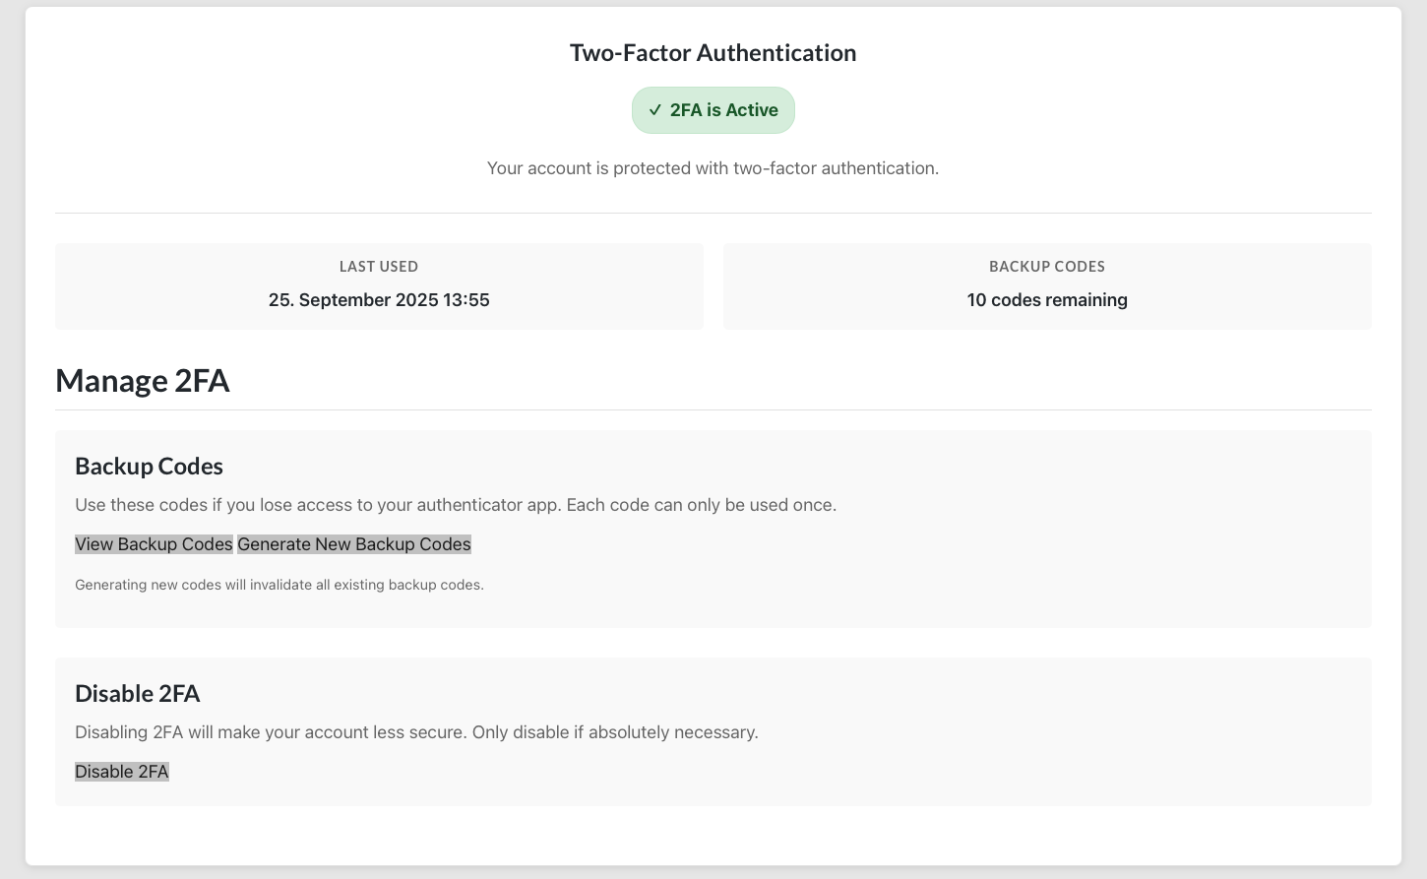Click the warning about account being less secure
Image resolution: width=1427 pixels, height=879 pixels.
tap(416, 732)
